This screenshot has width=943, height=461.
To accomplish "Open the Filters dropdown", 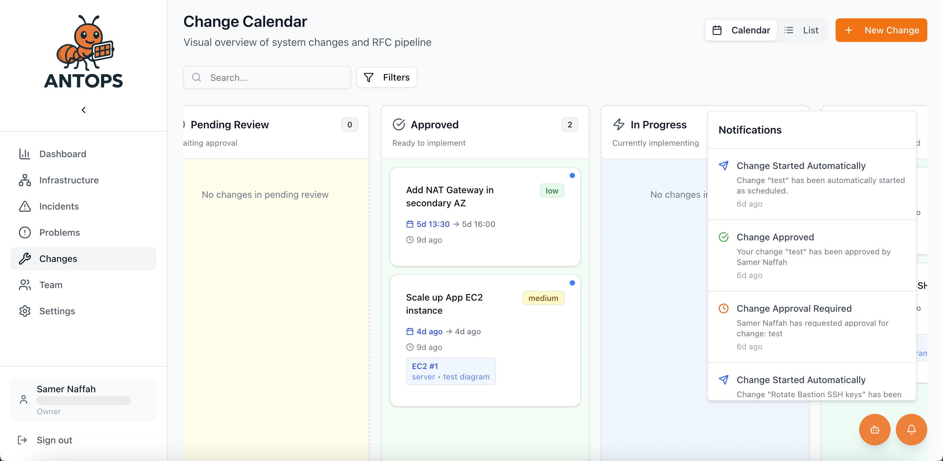I will coord(386,77).
